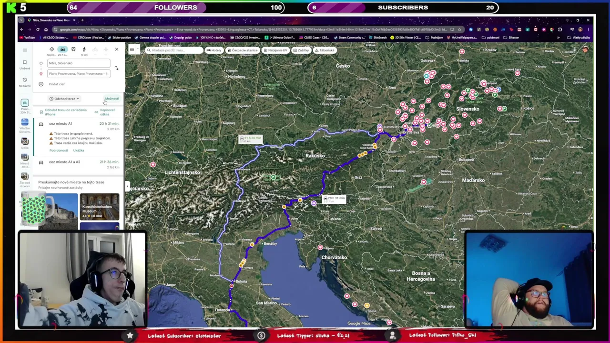This screenshot has height=343, width=610.
Task: Select the car driving mode
Action: pyautogui.click(x=62, y=50)
